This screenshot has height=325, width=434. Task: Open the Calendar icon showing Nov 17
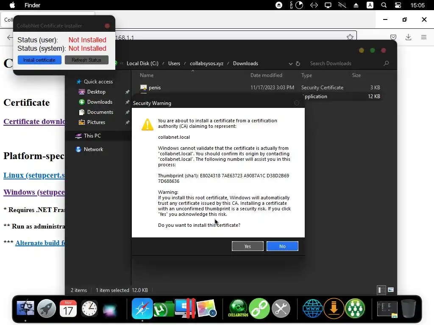pyautogui.click(x=68, y=308)
